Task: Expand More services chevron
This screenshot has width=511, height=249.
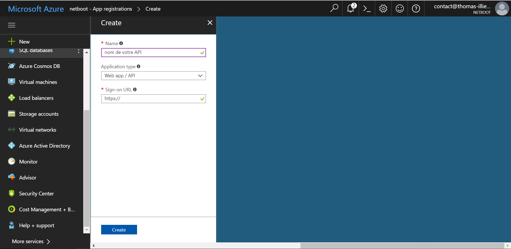Action: coord(48,241)
